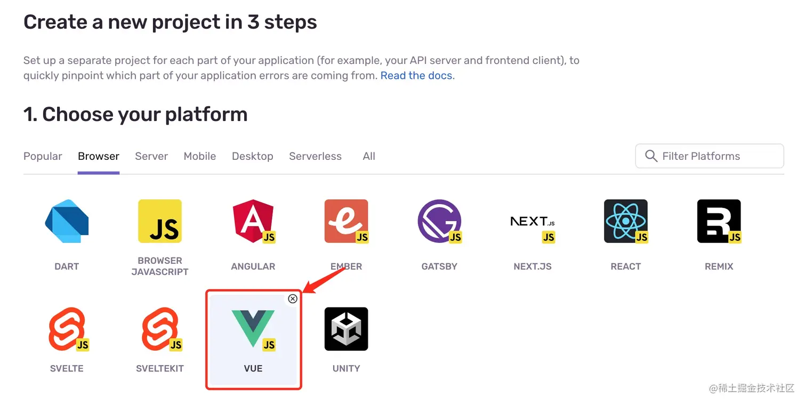The height and width of the screenshot is (405, 806).
Task: Switch to the Mobile tab
Action: click(199, 156)
